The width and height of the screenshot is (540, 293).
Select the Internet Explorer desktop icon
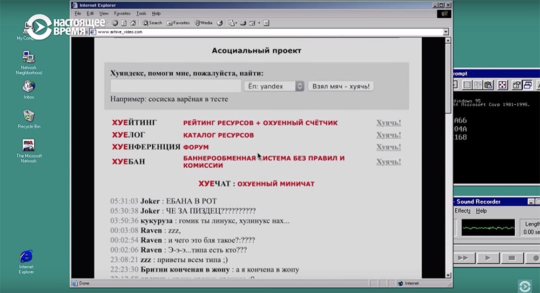pos(26,262)
